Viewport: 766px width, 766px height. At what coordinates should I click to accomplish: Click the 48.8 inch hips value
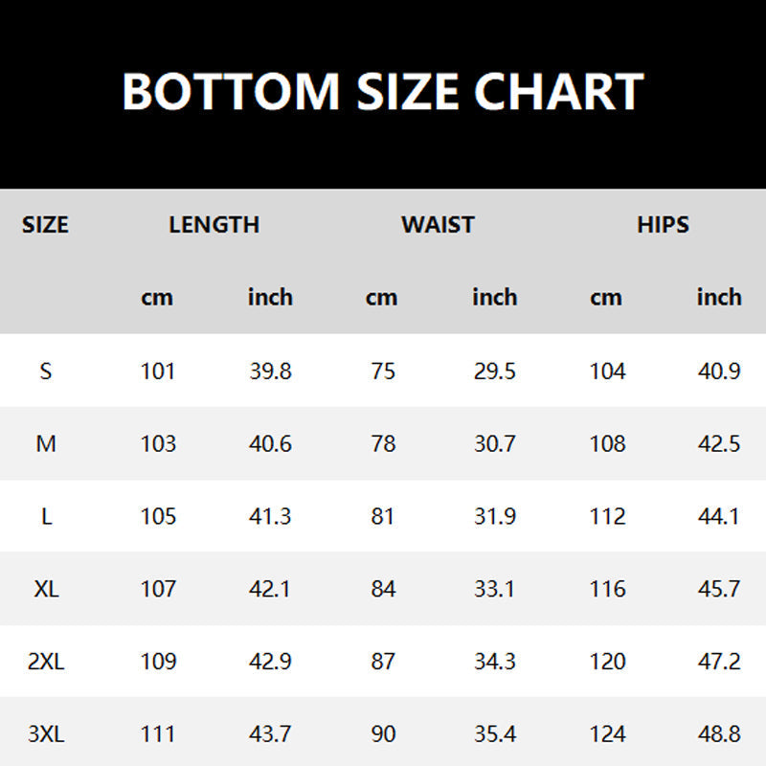719,733
